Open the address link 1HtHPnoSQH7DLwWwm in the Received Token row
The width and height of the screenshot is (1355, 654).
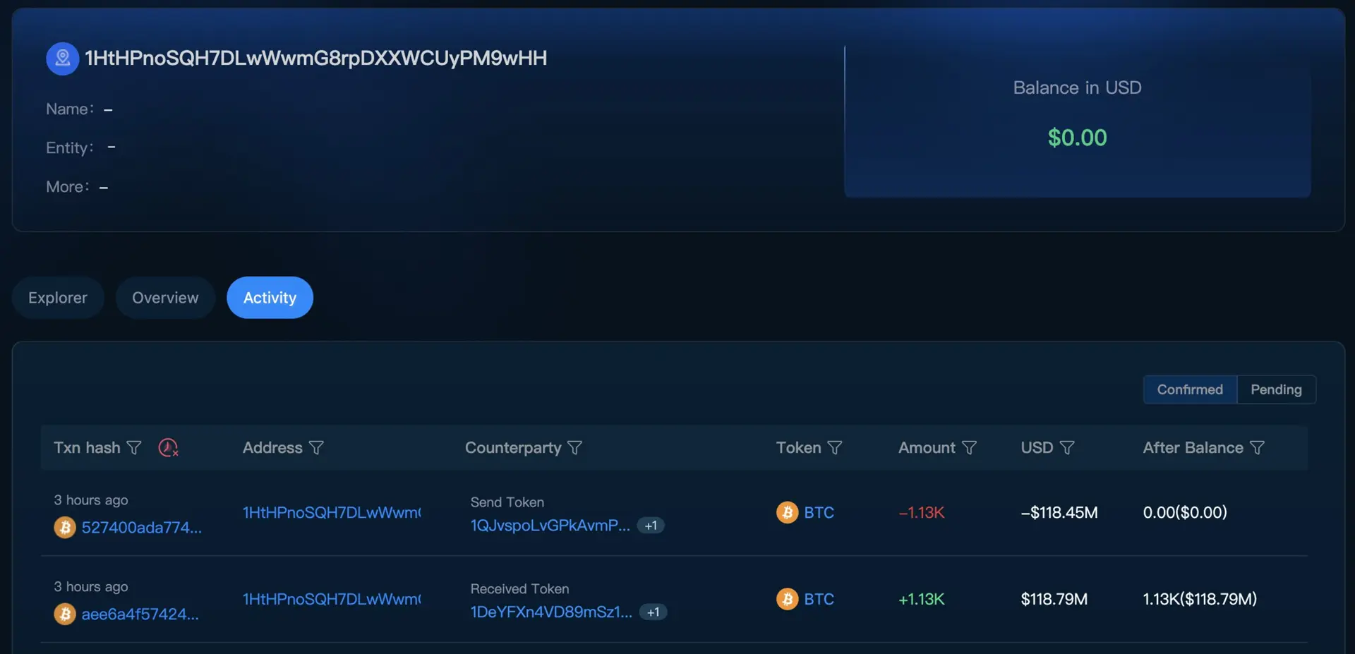pyautogui.click(x=332, y=600)
